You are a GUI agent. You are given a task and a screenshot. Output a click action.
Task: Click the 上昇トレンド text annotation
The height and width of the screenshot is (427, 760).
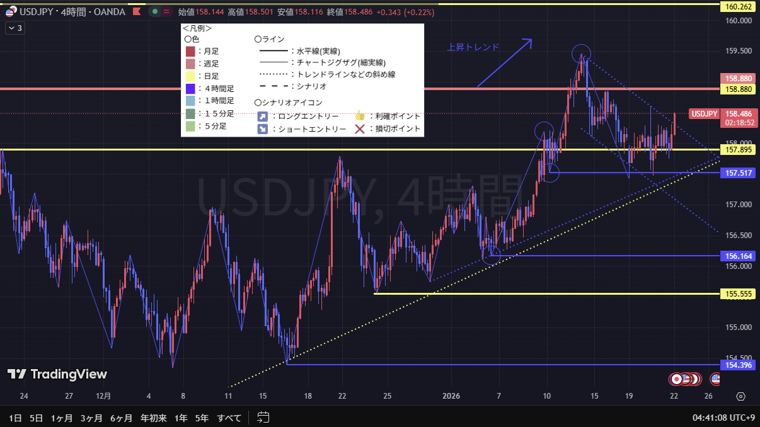(x=473, y=47)
